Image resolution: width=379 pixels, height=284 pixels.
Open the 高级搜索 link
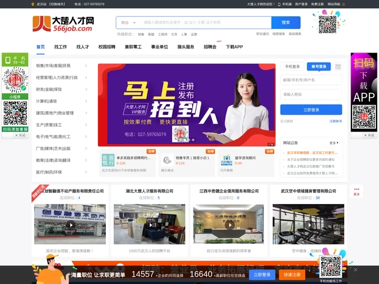(295, 34)
